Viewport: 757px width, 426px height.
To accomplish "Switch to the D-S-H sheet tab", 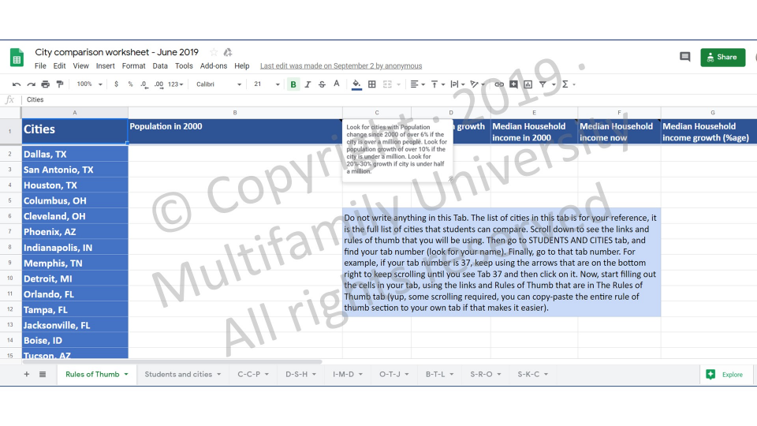I will (296, 374).
